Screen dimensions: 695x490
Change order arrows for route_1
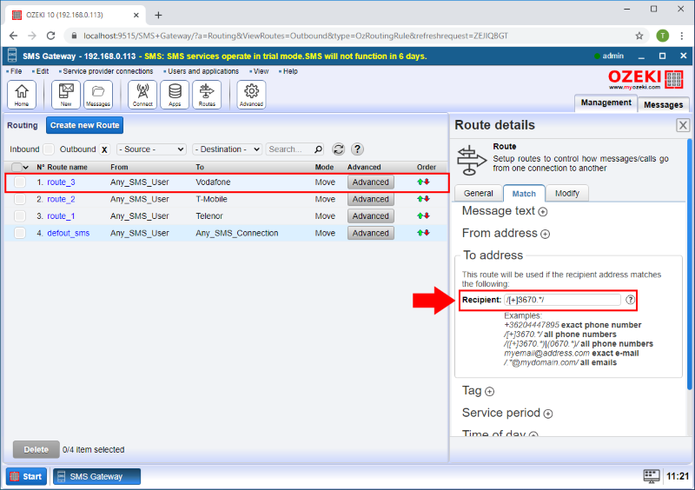tap(423, 216)
